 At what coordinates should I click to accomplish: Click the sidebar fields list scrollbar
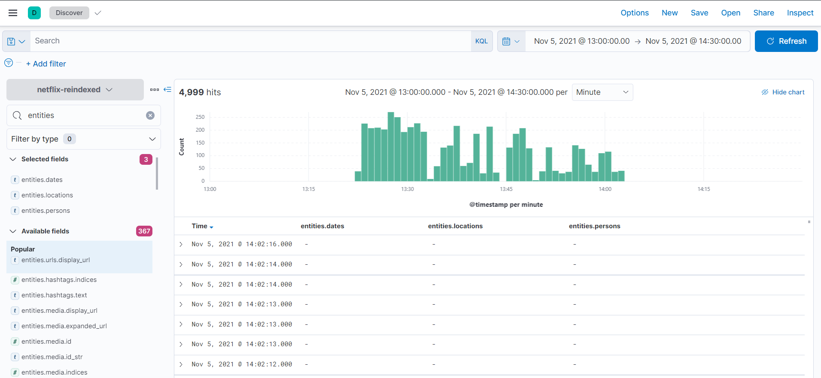click(157, 173)
